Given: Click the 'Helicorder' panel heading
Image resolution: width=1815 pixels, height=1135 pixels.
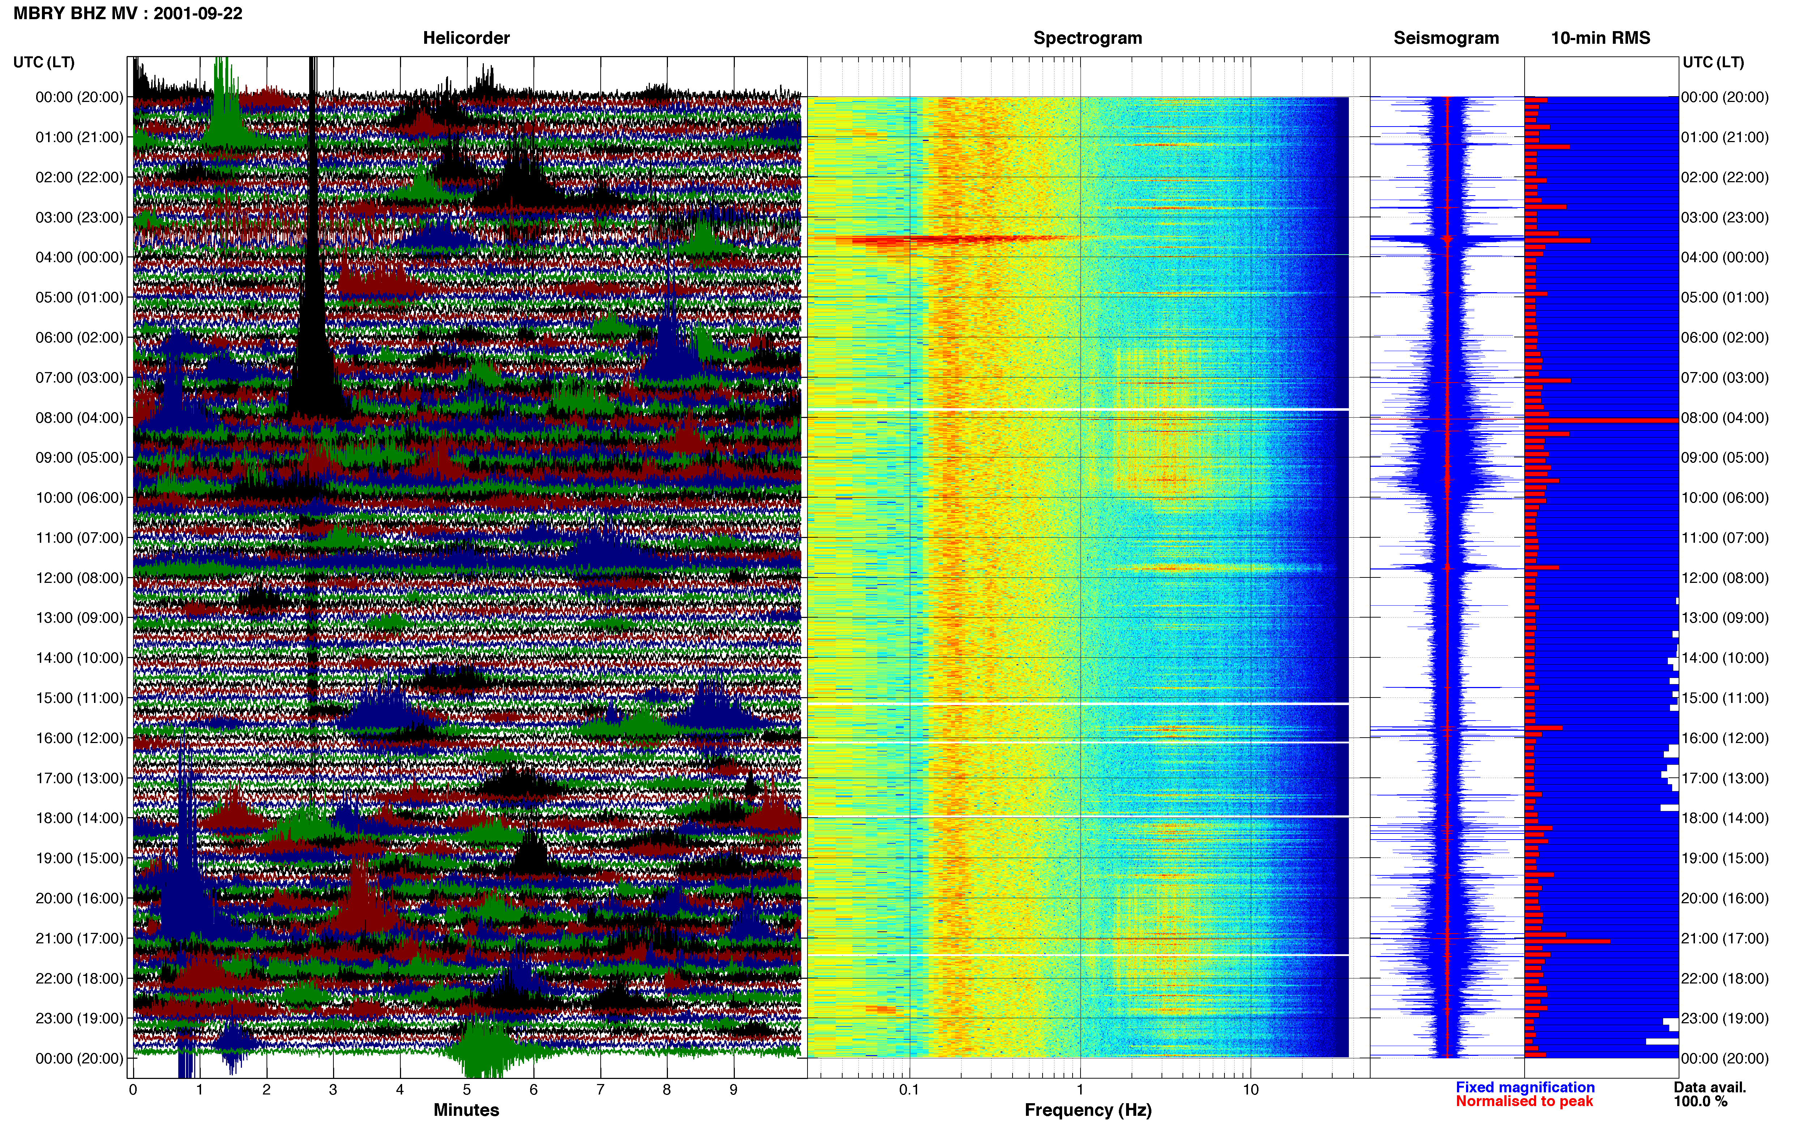Looking at the screenshot, I should click(466, 38).
